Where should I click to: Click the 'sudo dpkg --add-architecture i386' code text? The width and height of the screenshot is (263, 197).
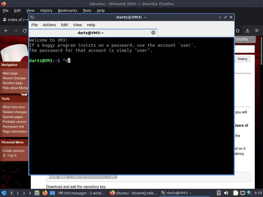[82, 177]
